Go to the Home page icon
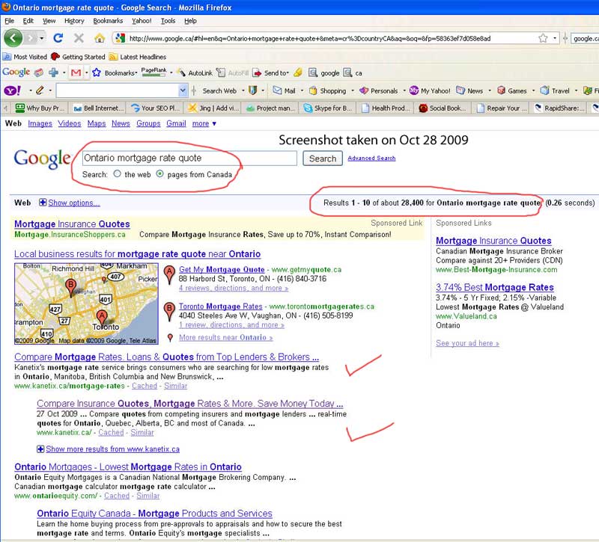599x542 pixels. pos(99,37)
